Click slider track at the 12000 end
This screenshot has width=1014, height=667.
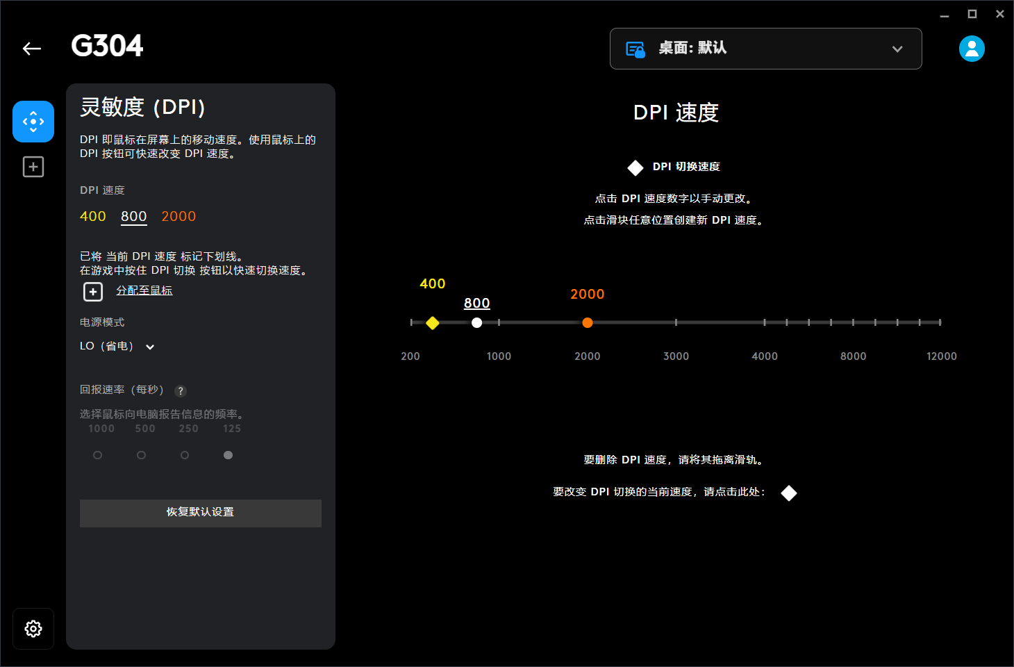point(940,322)
